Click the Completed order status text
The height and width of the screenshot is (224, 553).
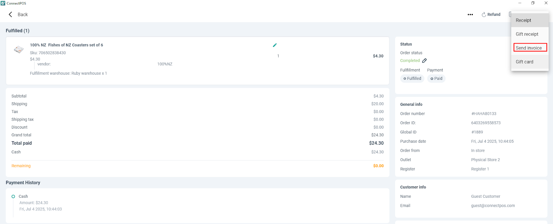click(410, 60)
